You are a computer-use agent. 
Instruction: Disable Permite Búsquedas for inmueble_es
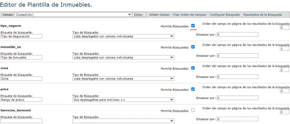[x=193, y=47]
